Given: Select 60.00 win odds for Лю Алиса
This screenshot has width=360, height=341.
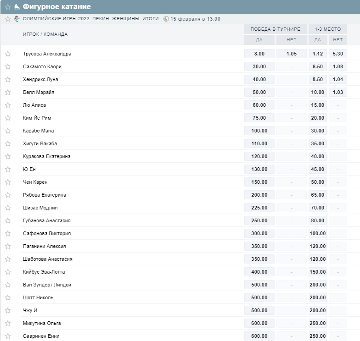Looking at the screenshot, I should [x=259, y=105].
